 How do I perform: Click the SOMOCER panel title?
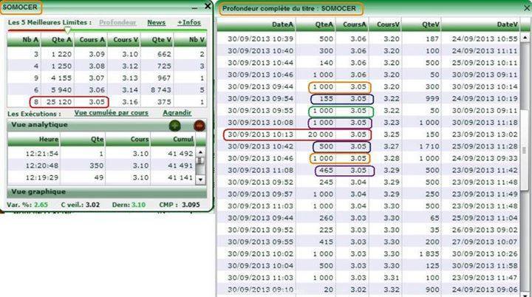coord(20,7)
